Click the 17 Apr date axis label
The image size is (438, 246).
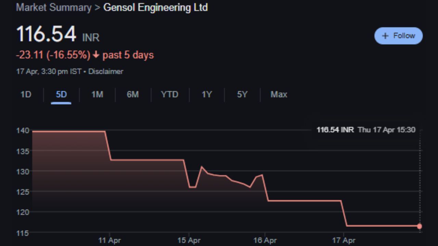[344, 241]
